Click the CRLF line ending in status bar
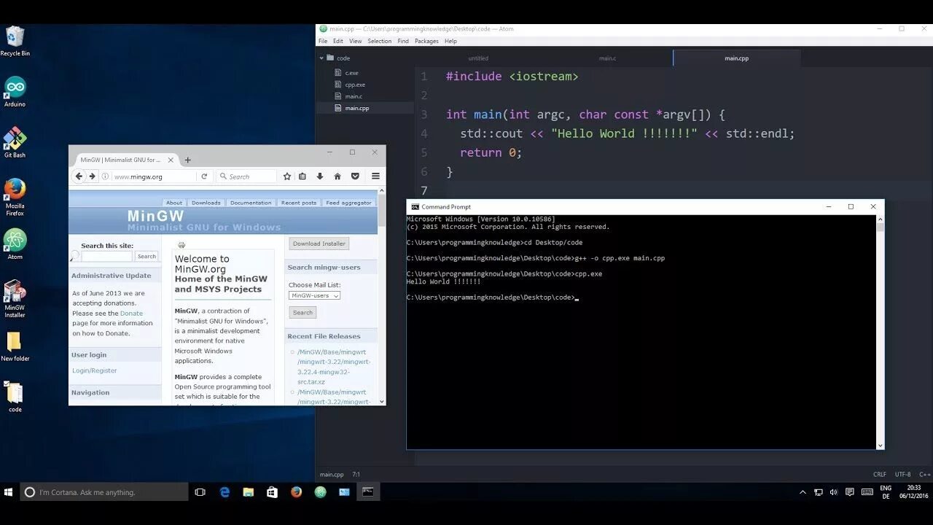 [880, 474]
